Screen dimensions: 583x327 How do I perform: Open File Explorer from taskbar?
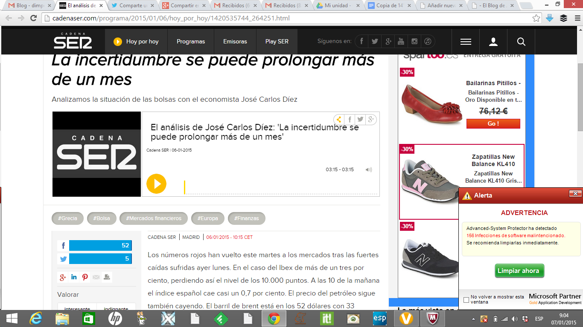(62, 318)
